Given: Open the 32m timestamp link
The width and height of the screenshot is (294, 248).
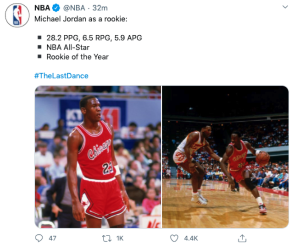Looking at the screenshot, I should tap(100, 8).
